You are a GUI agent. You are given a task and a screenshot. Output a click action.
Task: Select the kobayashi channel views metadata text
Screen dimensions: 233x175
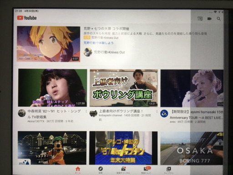tap(125, 118)
